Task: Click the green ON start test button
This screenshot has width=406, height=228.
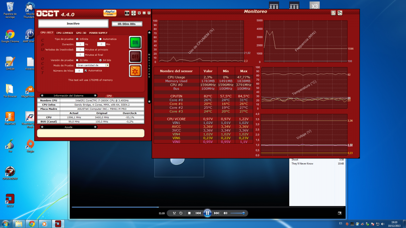Action: pyautogui.click(x=135, y=43)
